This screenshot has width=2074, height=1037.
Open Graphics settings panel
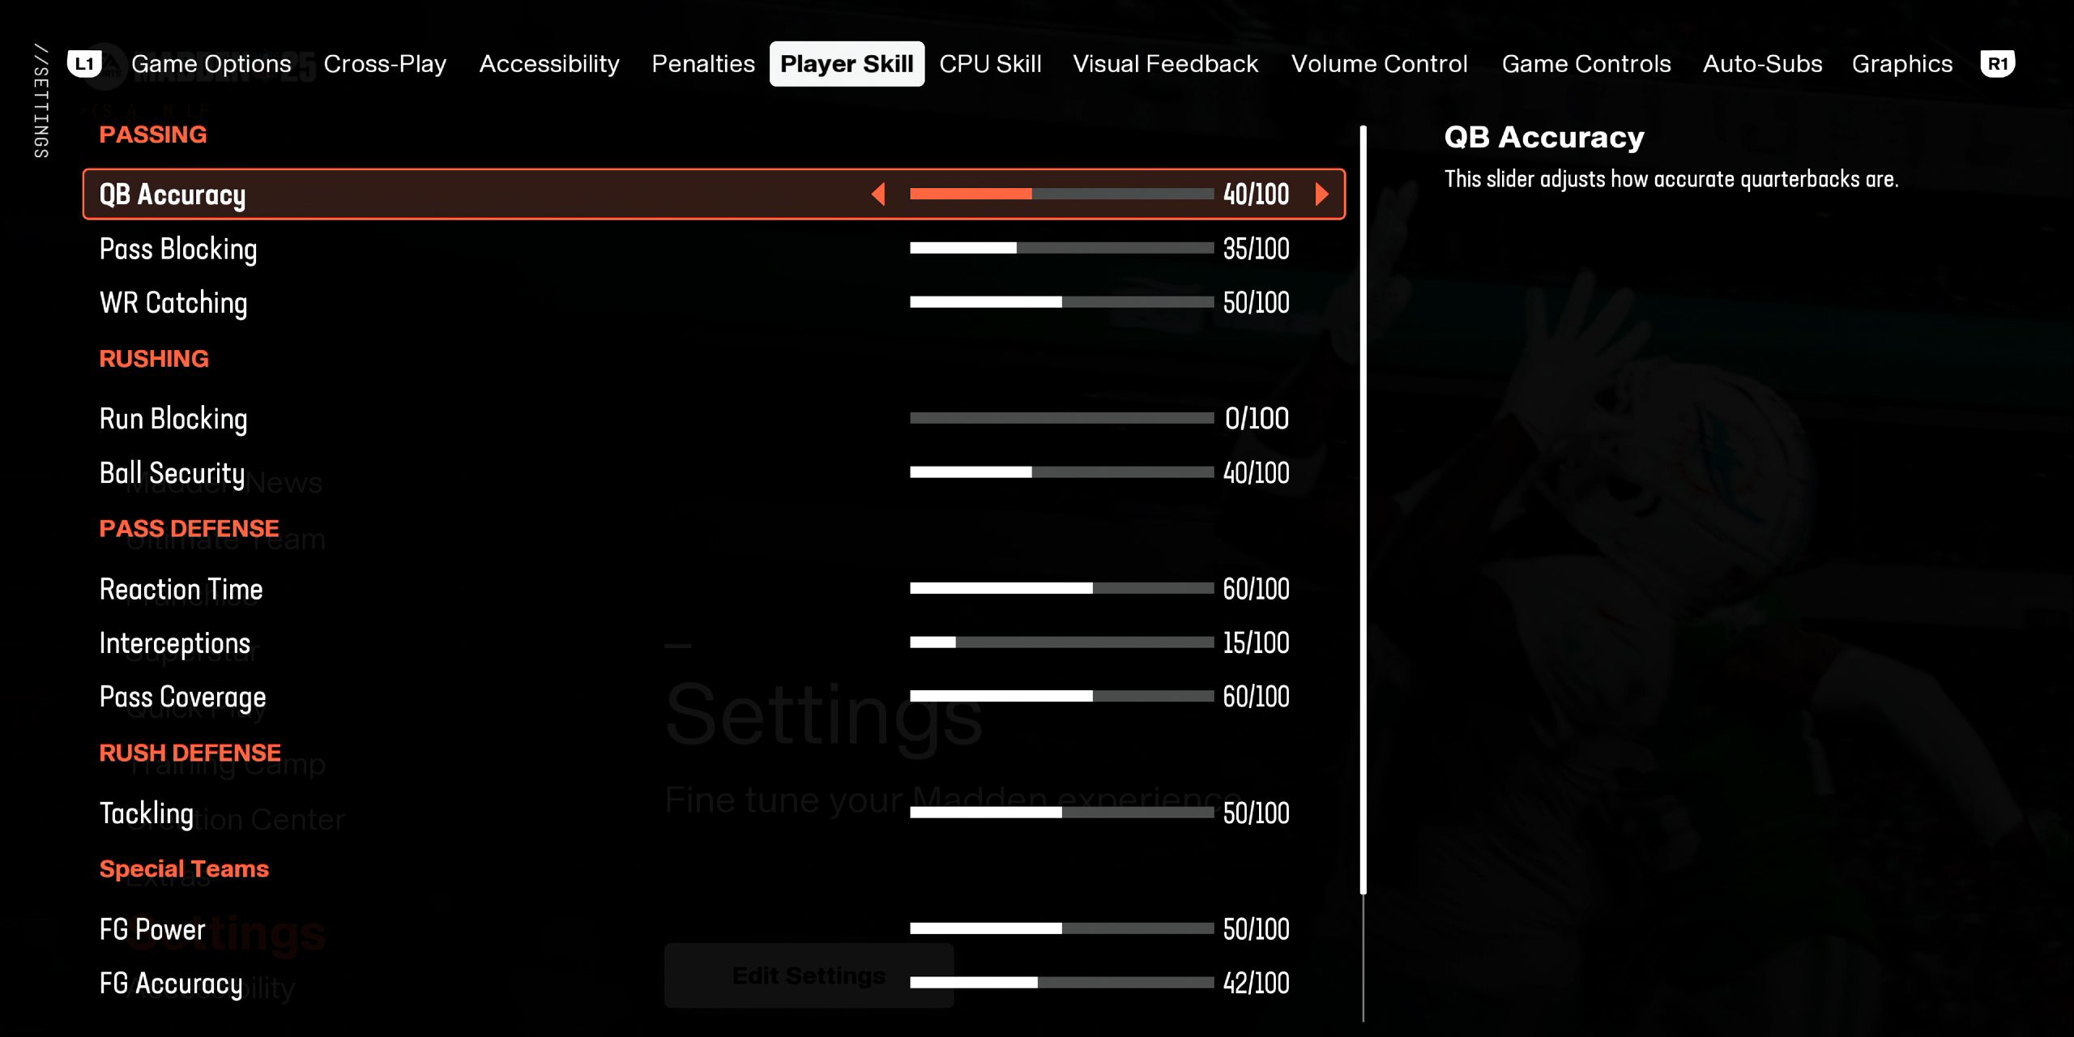1901,63
